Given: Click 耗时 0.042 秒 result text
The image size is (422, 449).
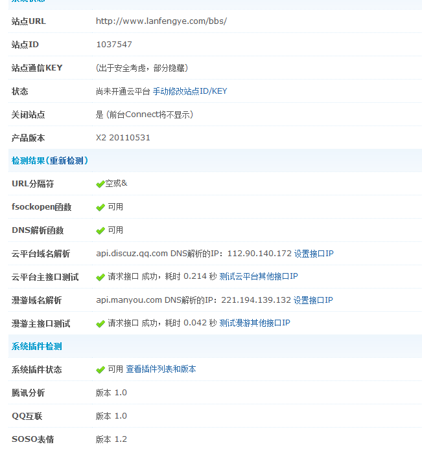Looking at the screenshot, I should (x=191, y=323).
